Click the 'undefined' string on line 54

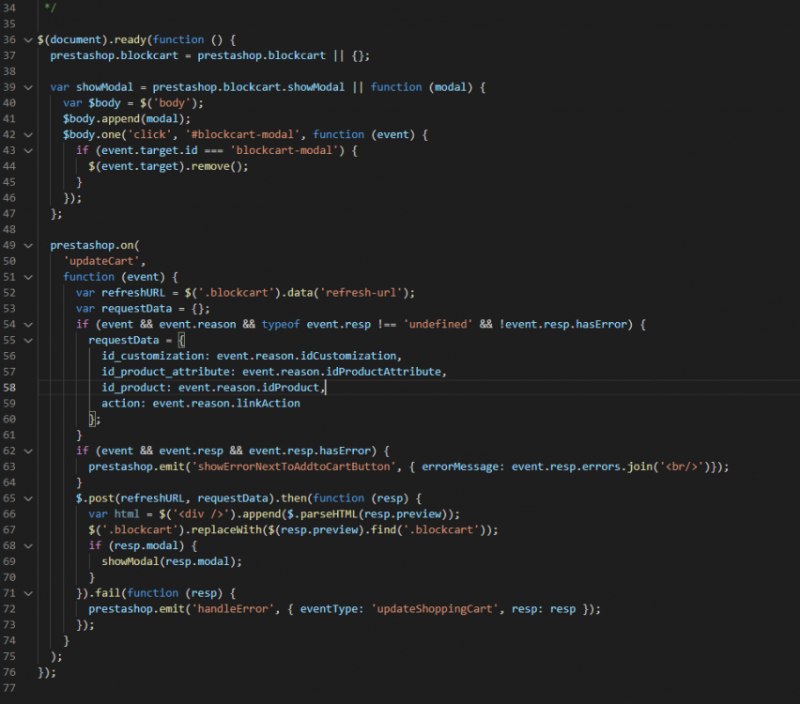[x=438, y=325]
